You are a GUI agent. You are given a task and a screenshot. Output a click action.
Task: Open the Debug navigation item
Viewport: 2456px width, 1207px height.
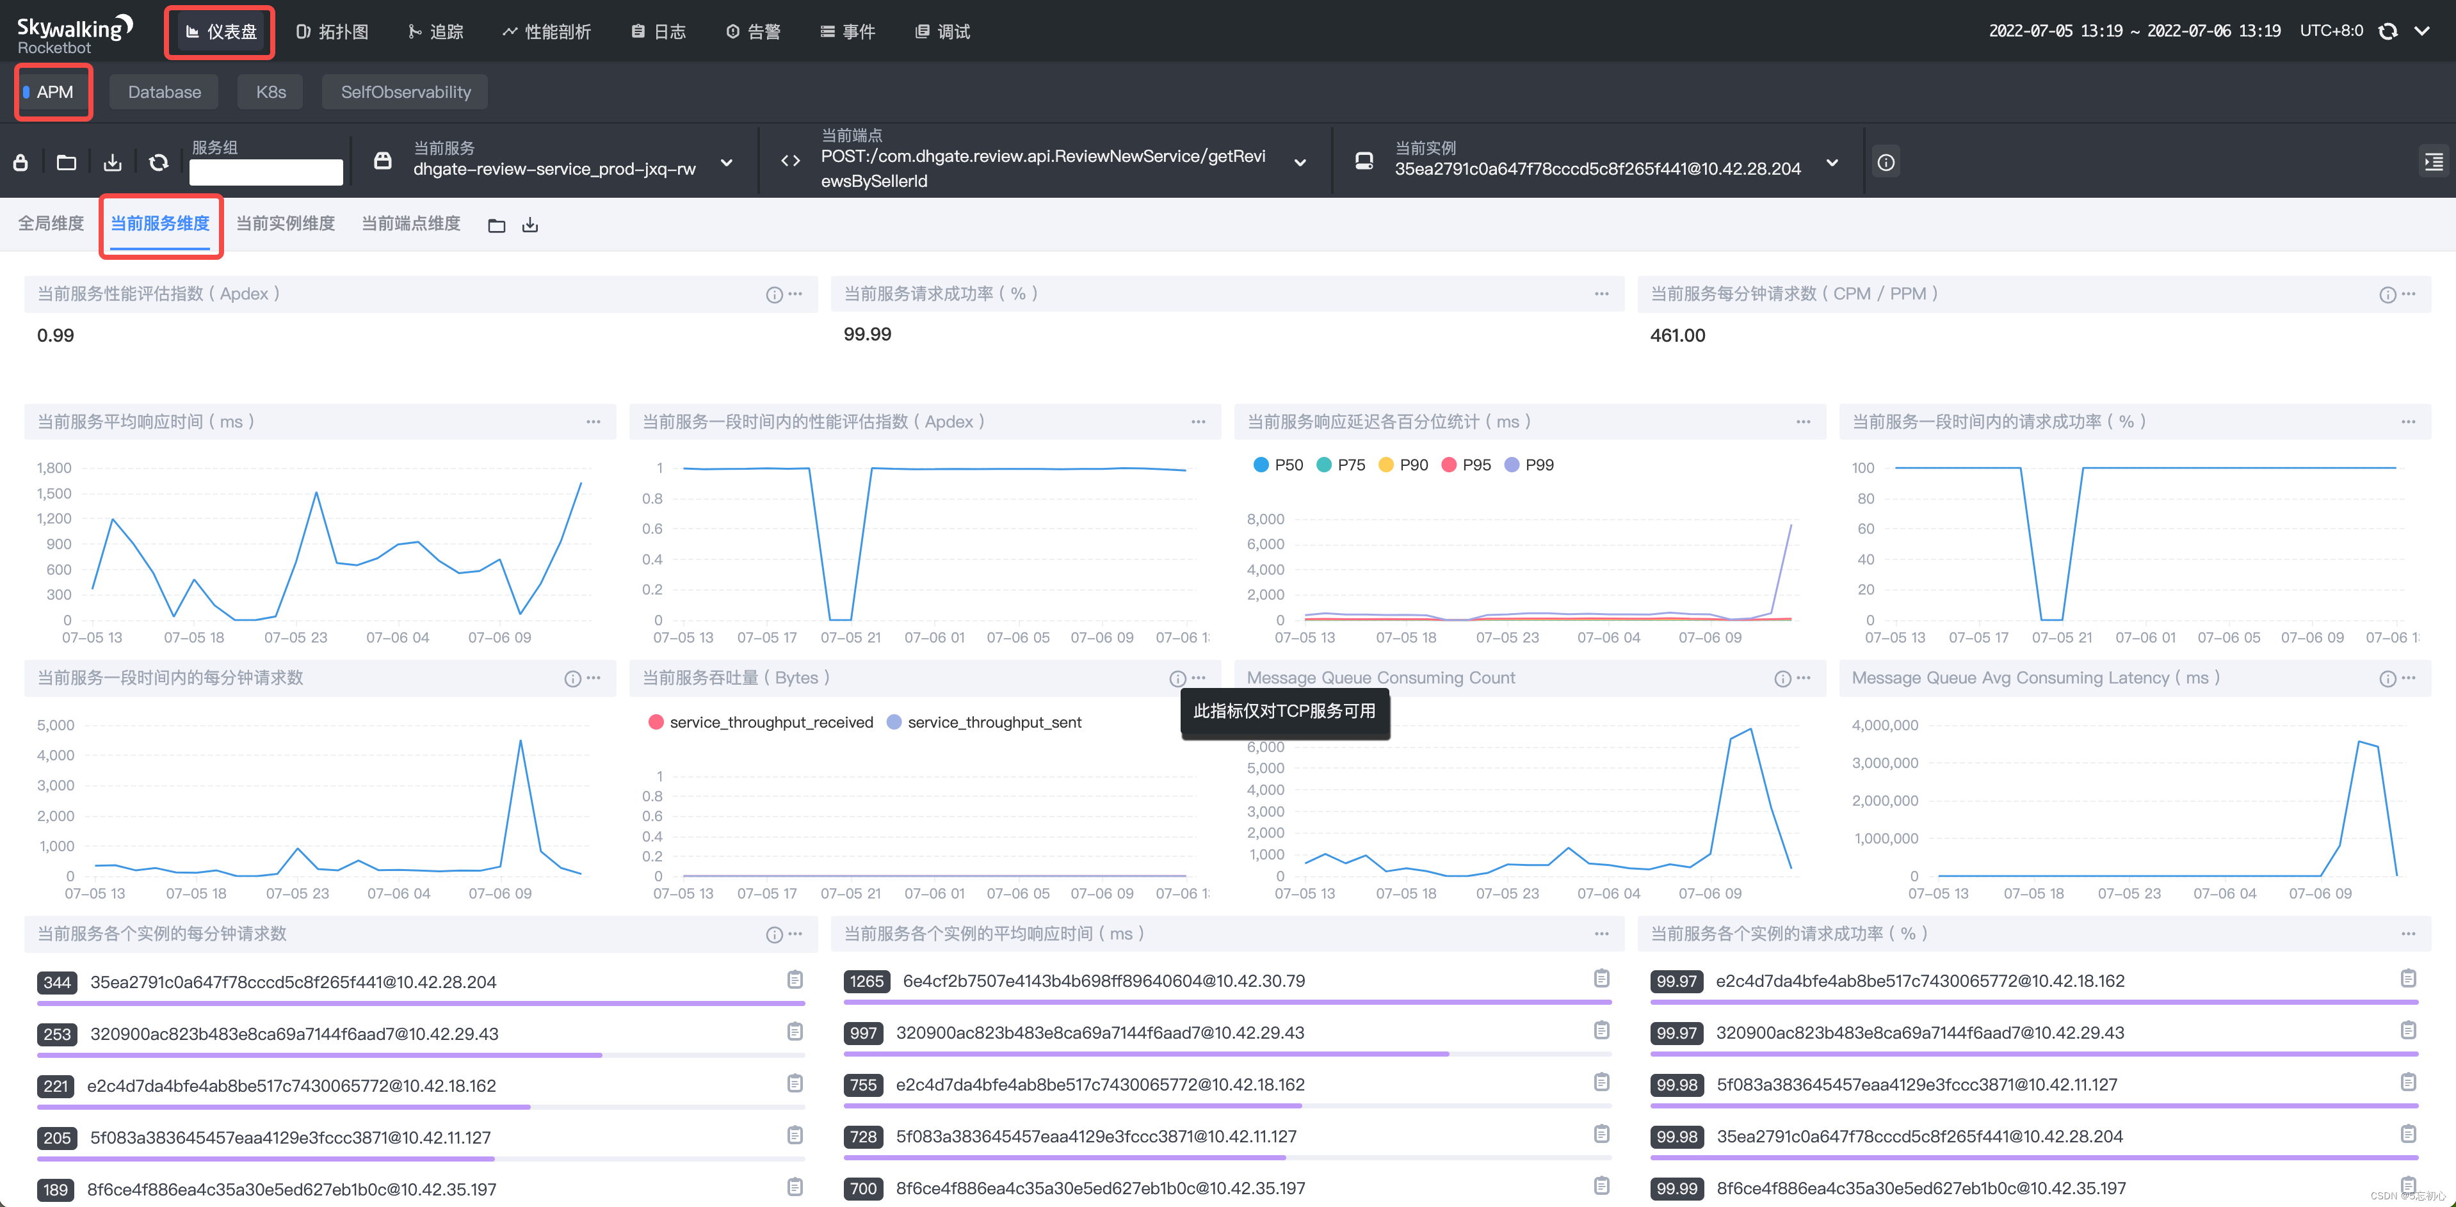943,33
